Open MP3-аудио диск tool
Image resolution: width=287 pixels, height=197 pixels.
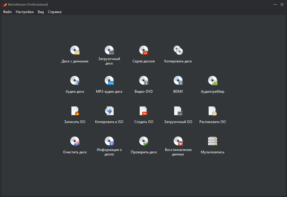point(109,81)
